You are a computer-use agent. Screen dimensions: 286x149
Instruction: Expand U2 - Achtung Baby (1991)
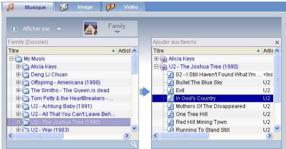click(x=18, y=106)
